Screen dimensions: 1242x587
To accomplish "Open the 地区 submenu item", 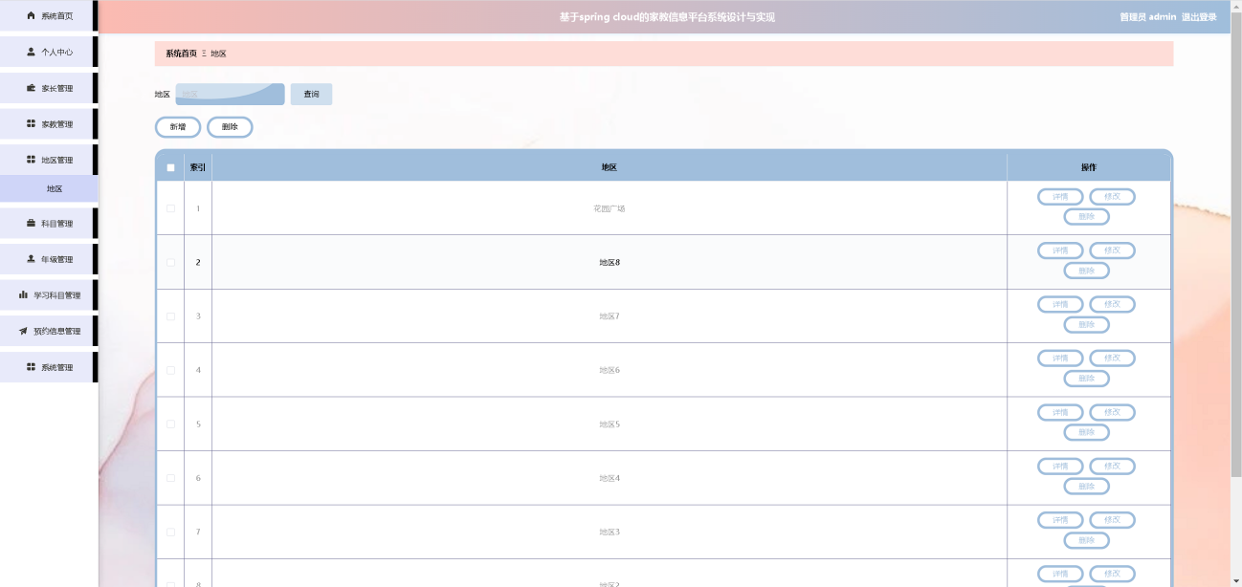I will click(x=55, y=189).
